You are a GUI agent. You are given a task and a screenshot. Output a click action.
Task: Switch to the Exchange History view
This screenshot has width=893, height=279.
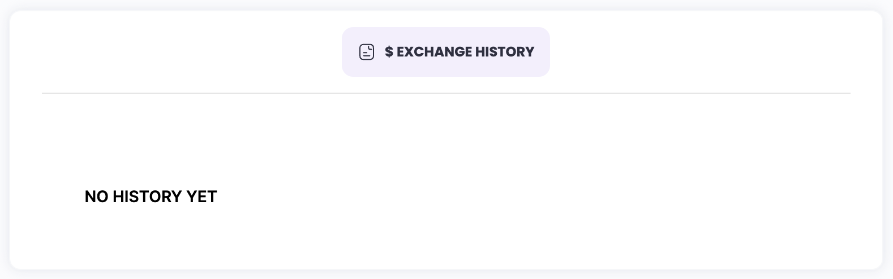coord(445,52)
